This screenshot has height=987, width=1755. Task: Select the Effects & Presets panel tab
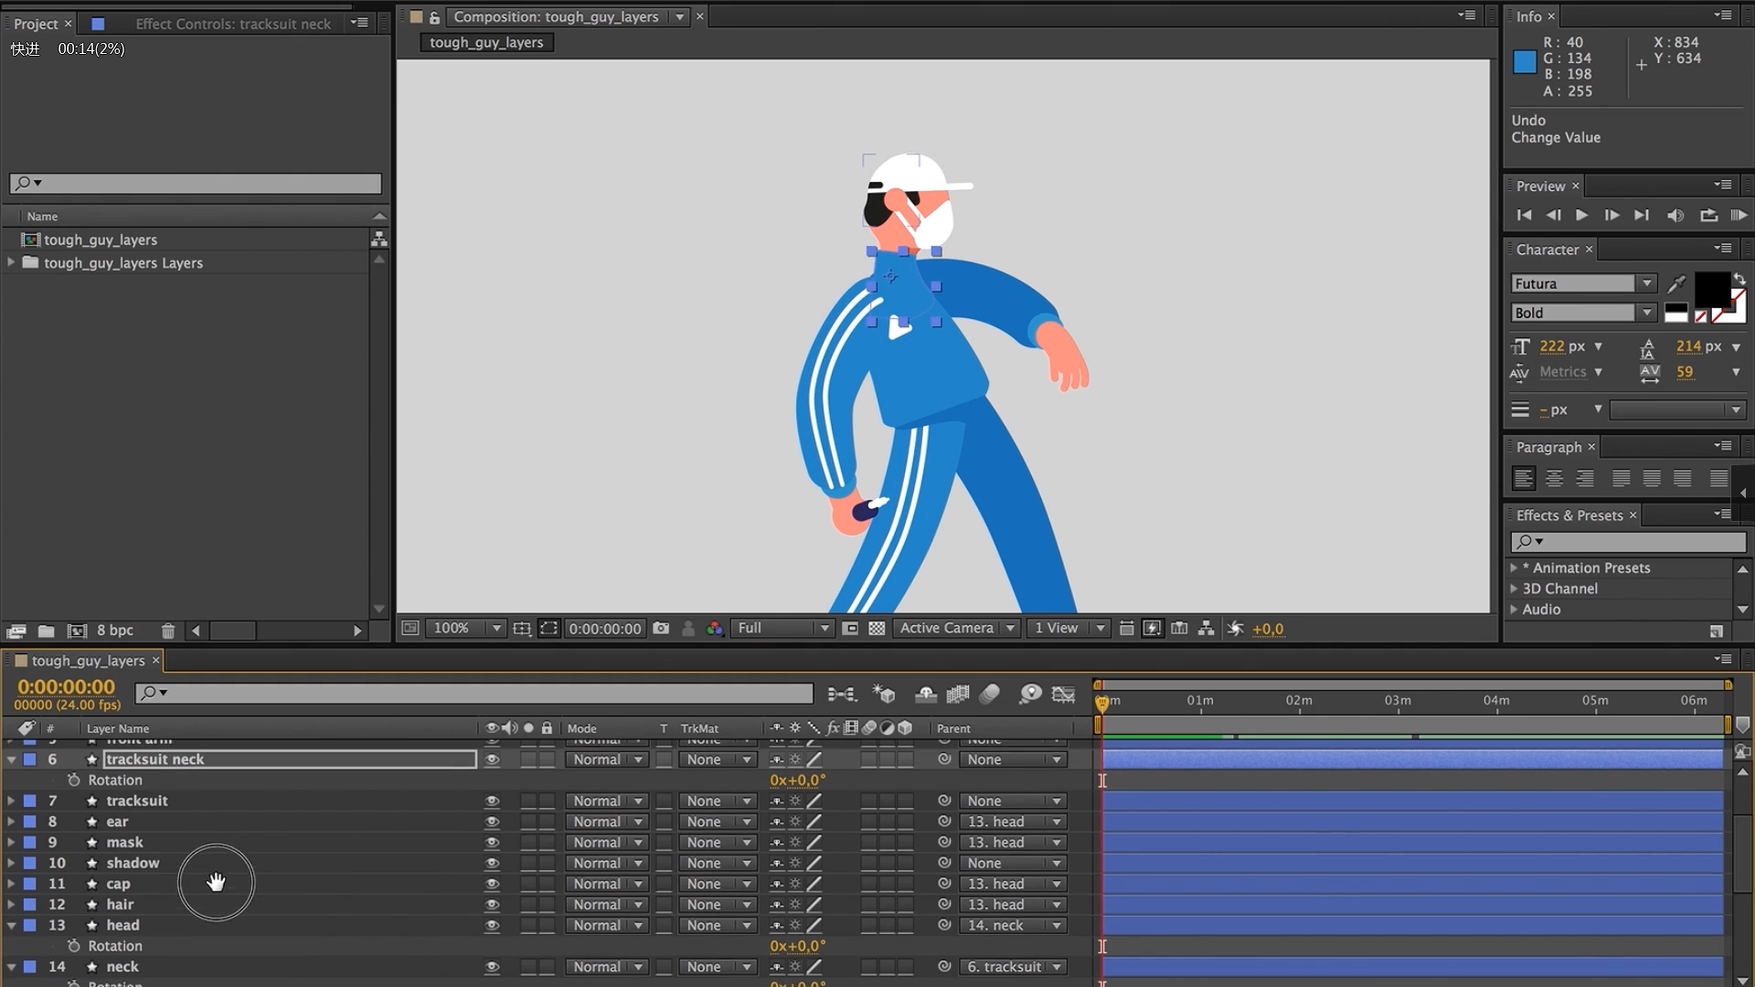tap(1569, 515)
